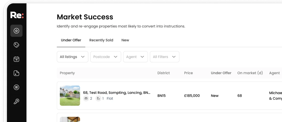Sort by the Price column header
Viewport: 282px width, 122px height.
[188, 73]
